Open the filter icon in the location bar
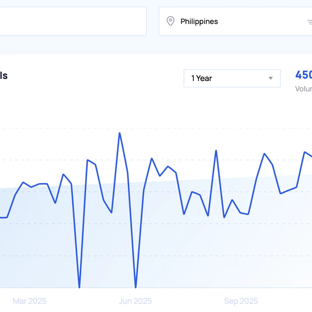 pos(310,22)
